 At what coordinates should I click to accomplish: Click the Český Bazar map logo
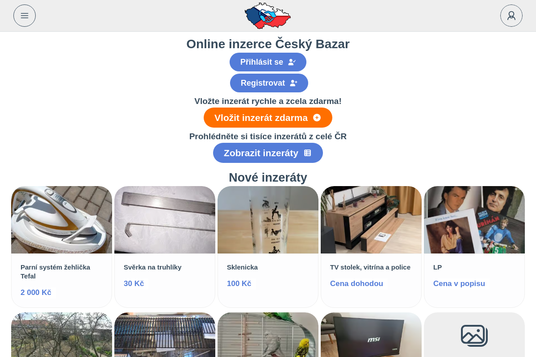coord(268,16)
